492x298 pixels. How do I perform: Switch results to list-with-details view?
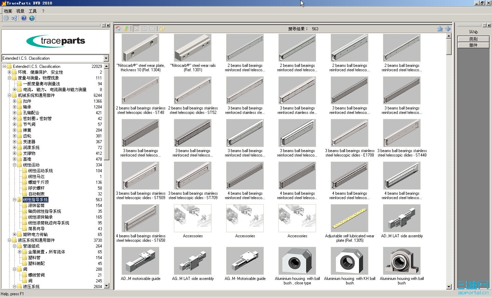[144, 29]
